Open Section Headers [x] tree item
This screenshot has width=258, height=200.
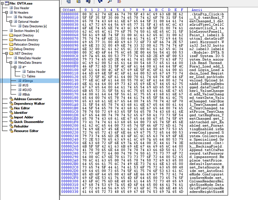point(26,31)
